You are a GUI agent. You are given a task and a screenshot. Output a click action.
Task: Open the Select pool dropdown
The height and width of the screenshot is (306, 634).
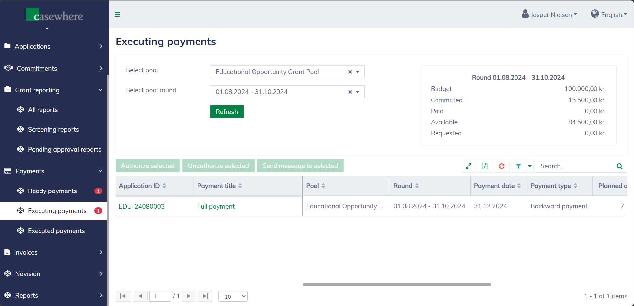pos(358,72)
